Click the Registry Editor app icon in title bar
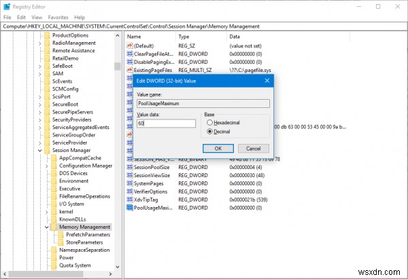The image size is (408, 279). click(7, 7)
